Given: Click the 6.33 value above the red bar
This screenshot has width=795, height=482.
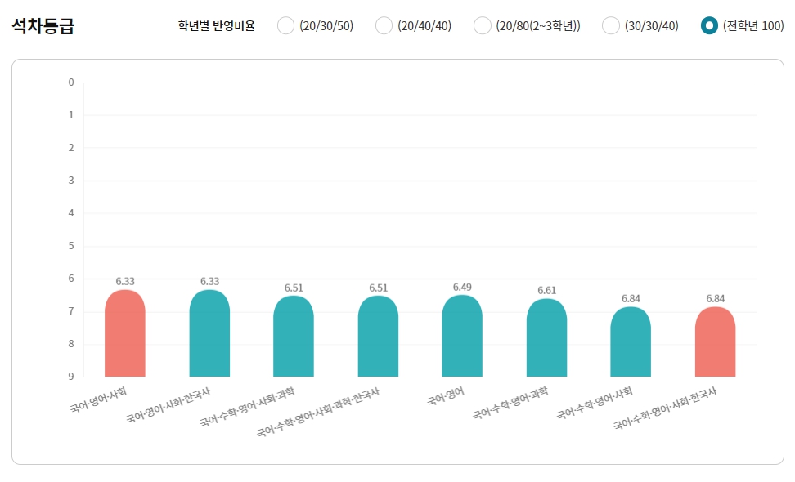Looking at the screenshot, I should [x=124, y=282].
